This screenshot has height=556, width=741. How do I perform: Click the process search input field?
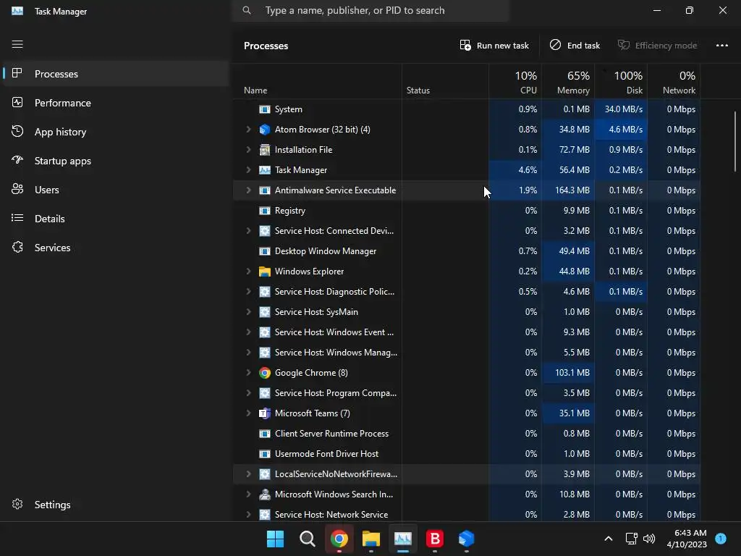[370, 10]
